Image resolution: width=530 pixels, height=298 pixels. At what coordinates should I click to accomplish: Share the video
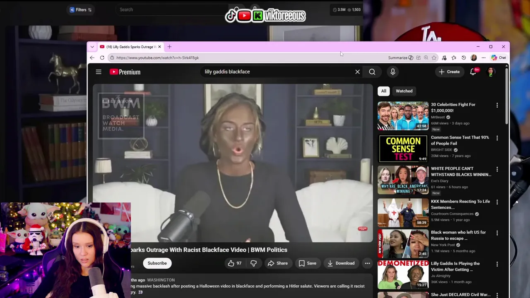[278, 263]
